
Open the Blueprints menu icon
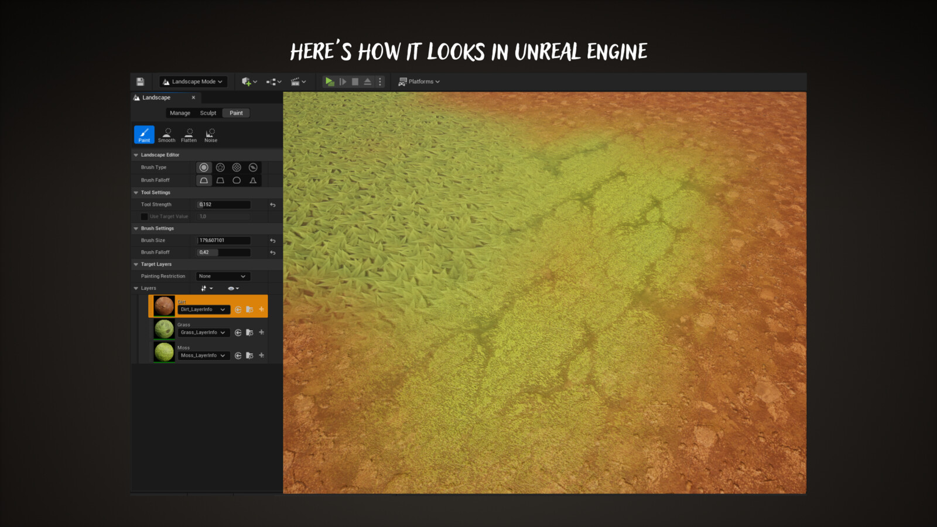pos(273,81)
